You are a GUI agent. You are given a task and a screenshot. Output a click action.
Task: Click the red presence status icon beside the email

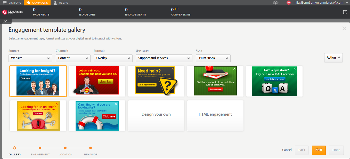289,3
